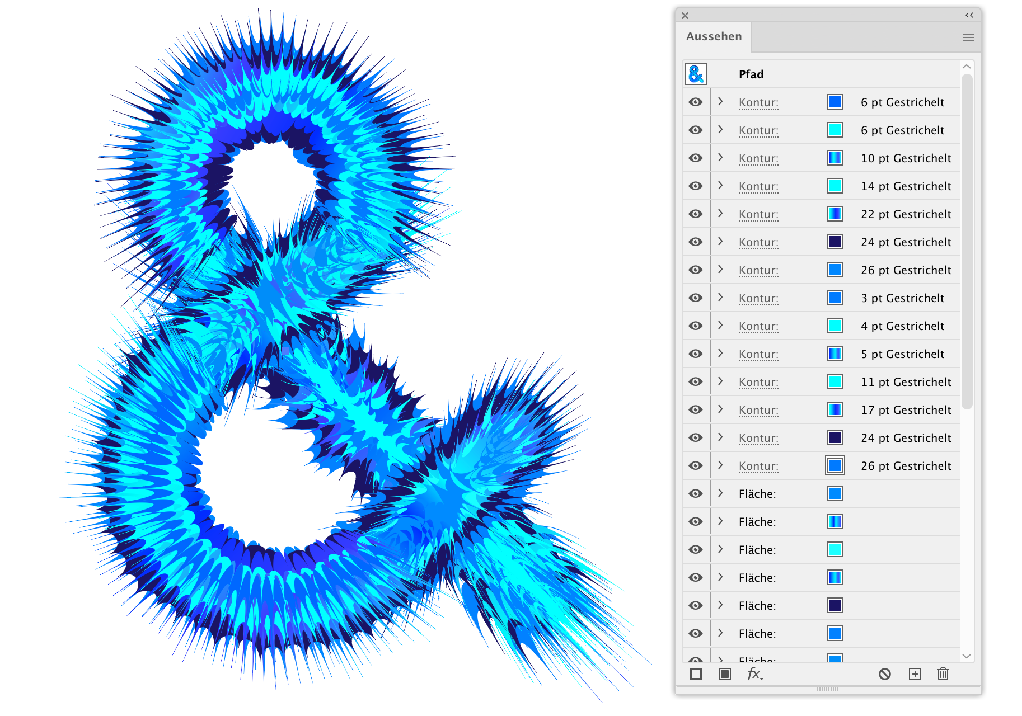Expand the 4 pt Gestrichelt Kontur
Viewport: 1022px width, 716px height.
[720, 325]
